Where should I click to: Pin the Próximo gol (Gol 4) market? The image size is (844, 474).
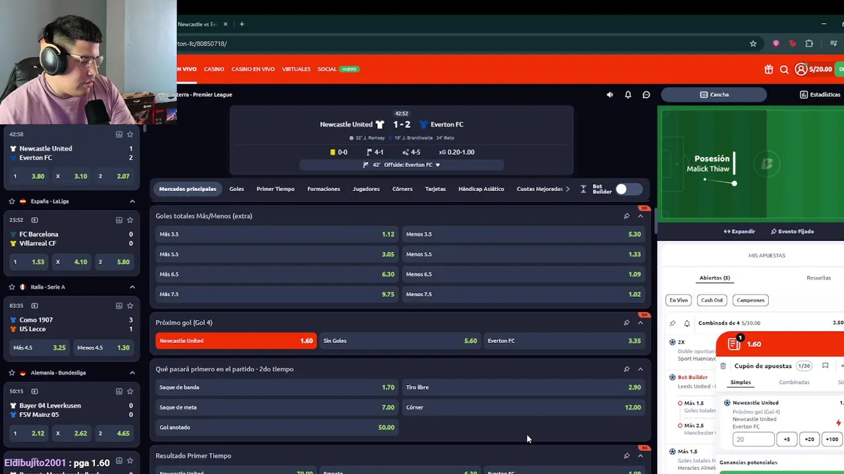coord(626,323)
